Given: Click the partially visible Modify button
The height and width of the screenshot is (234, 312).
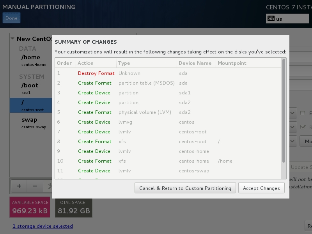Looking at the screenshot, I should [x=306, y=141].
